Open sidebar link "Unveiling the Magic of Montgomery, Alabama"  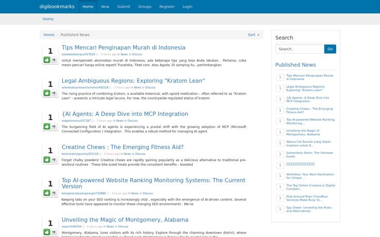(303, 132)
